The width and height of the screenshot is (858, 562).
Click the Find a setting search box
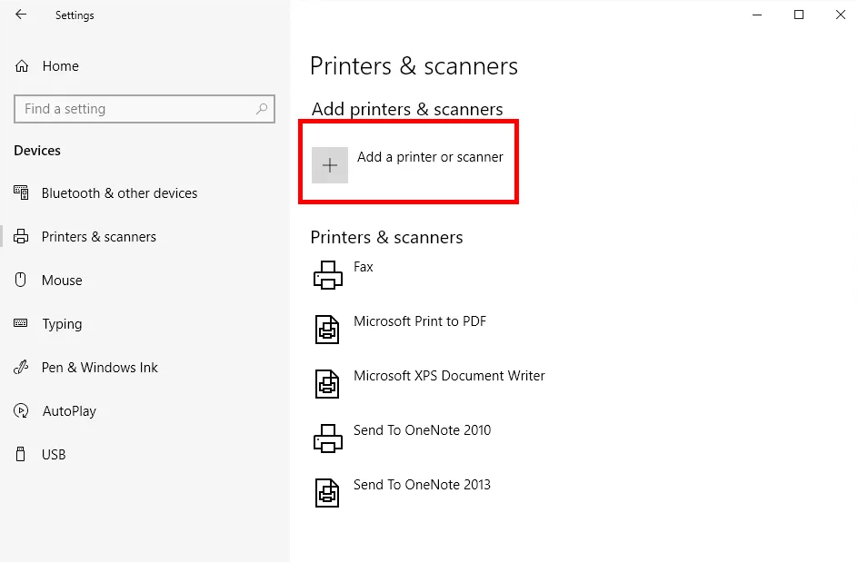(x=145, y=109)
